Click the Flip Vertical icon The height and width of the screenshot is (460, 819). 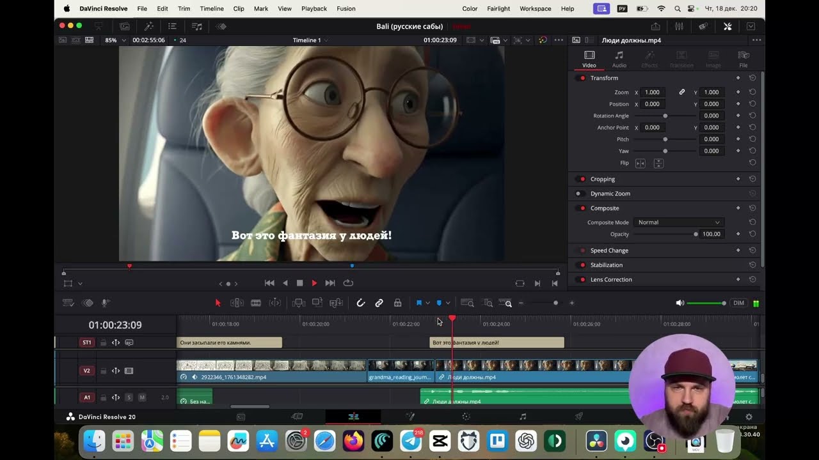tap(658, 164)
